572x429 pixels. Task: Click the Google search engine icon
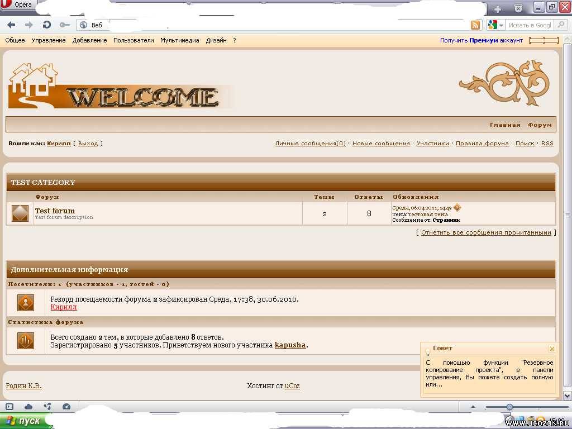492,25
